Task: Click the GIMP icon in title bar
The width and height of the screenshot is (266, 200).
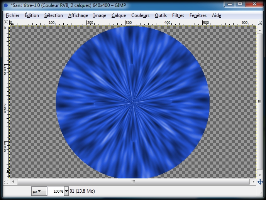Action: coord(5,4)
